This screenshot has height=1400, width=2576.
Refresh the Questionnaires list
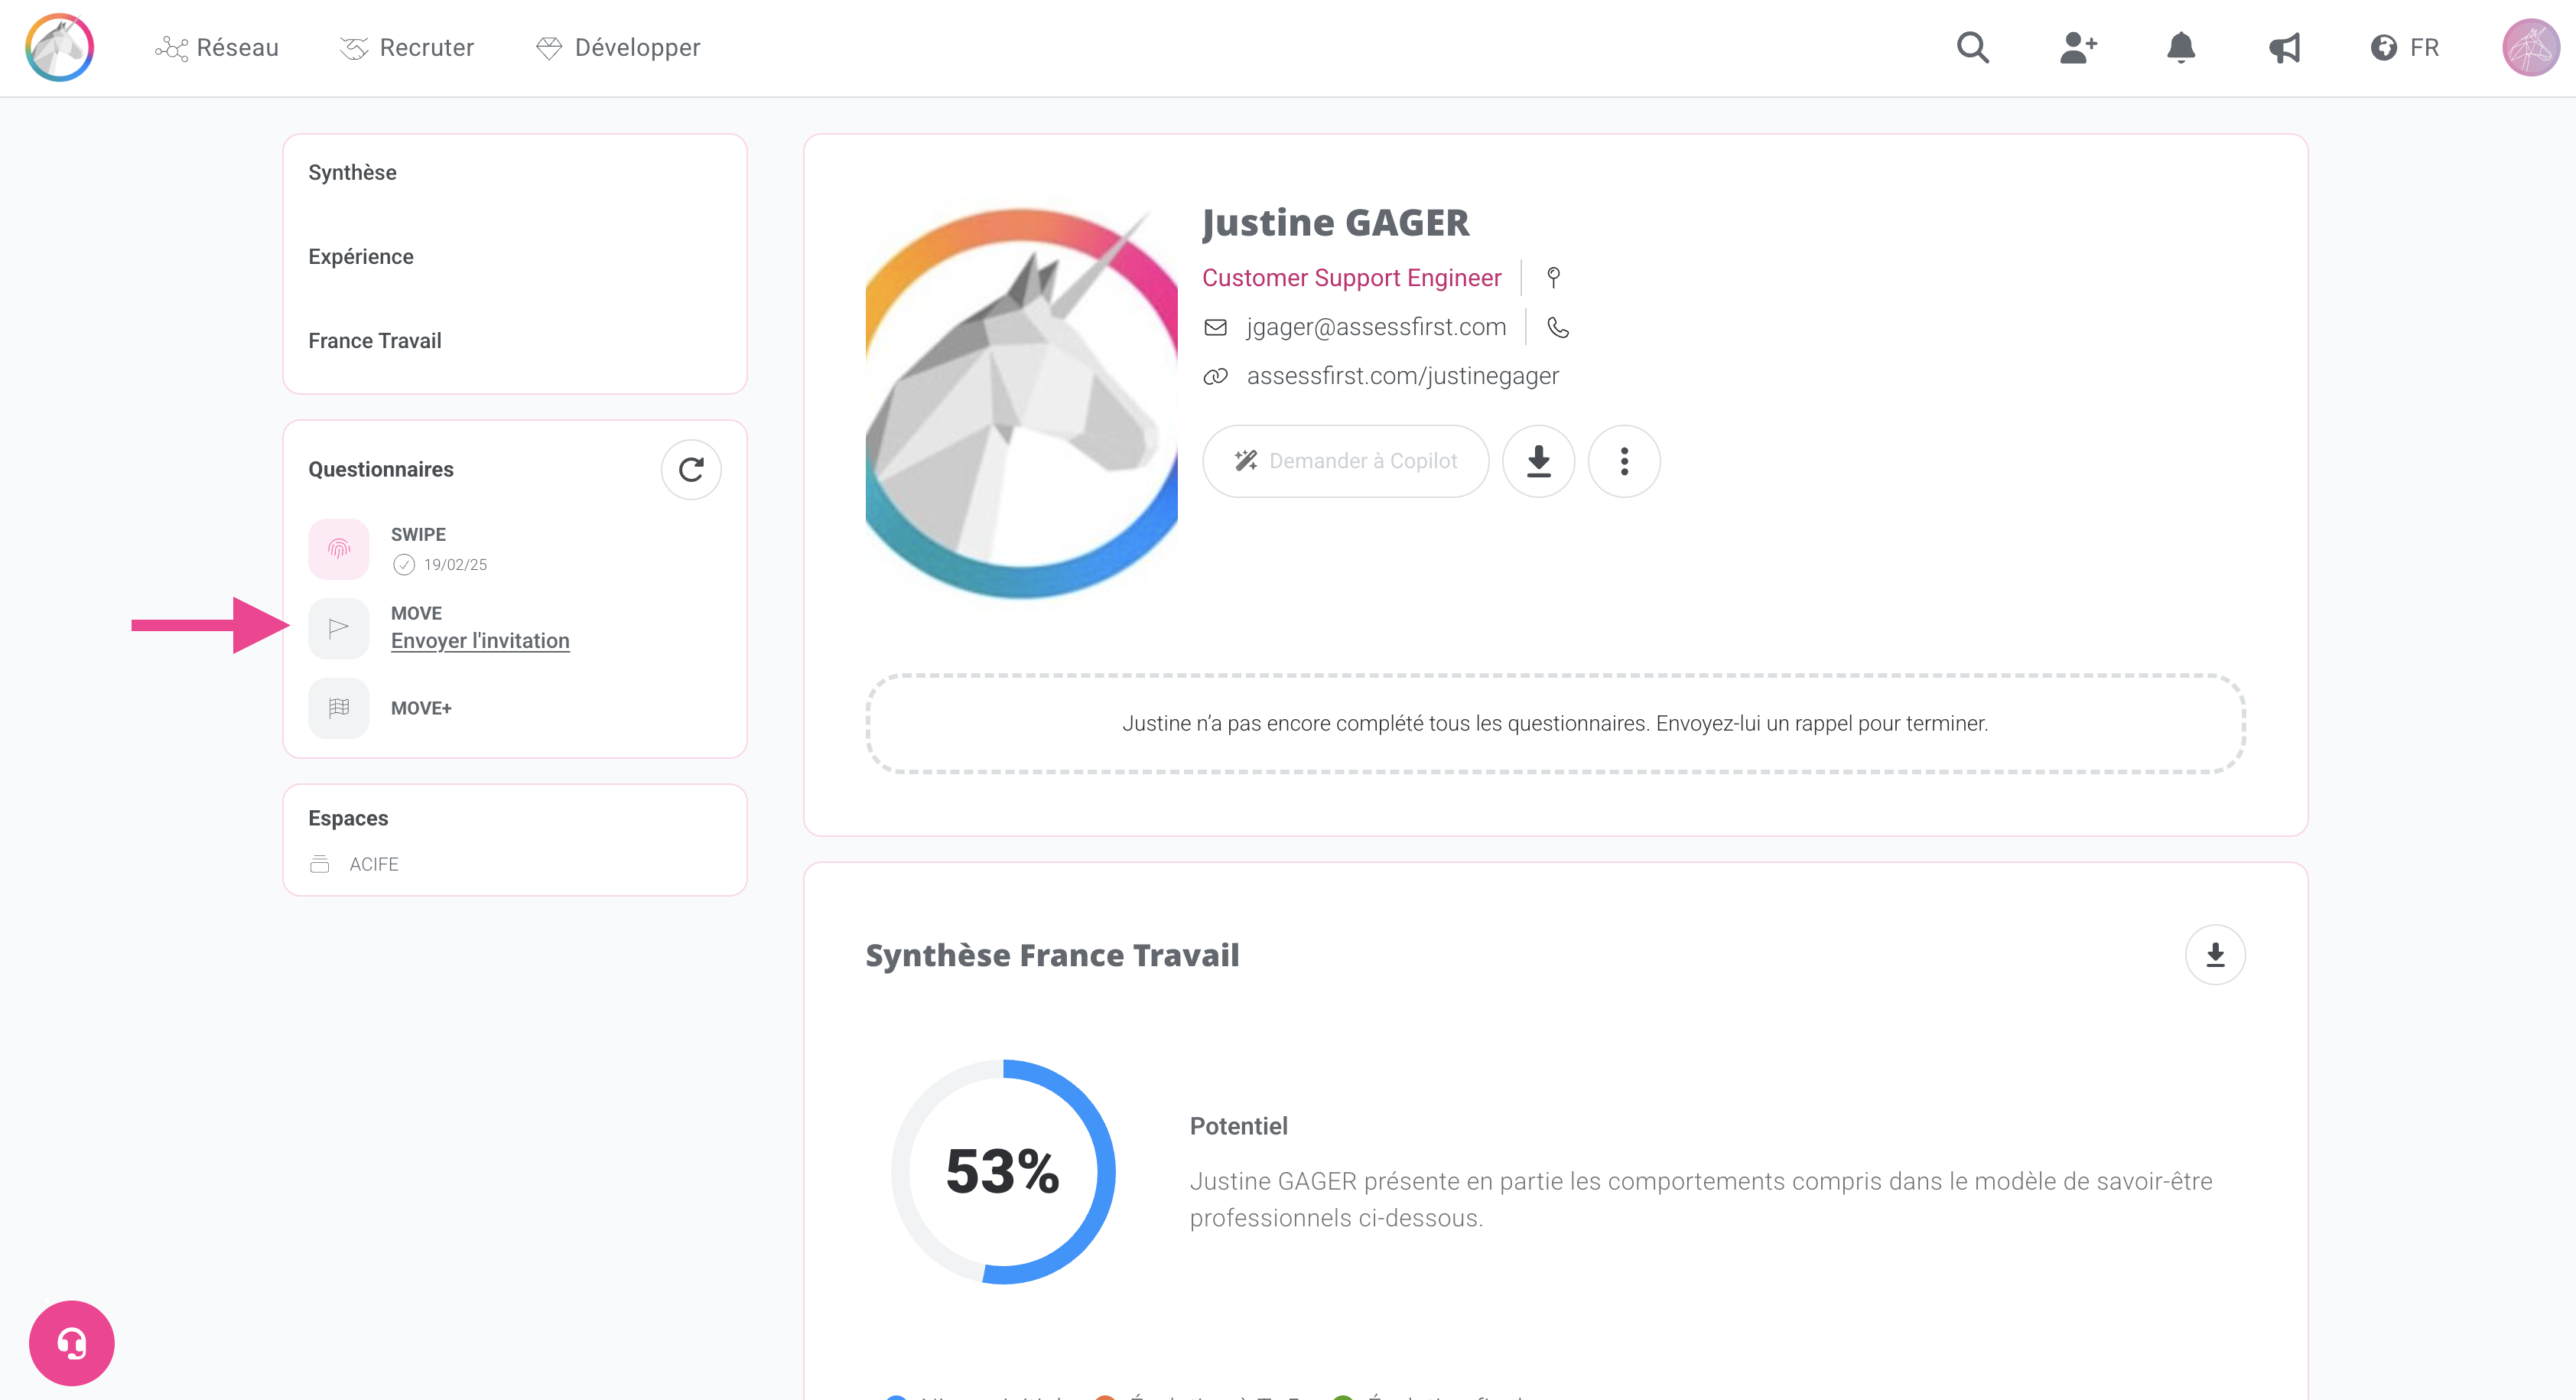pos(690,469)
